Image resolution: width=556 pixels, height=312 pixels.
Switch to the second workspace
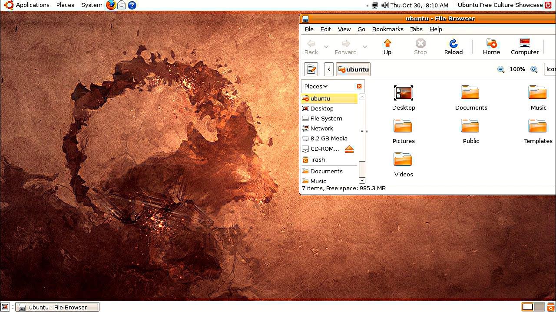pyautogui.click(x=539, y=307)
